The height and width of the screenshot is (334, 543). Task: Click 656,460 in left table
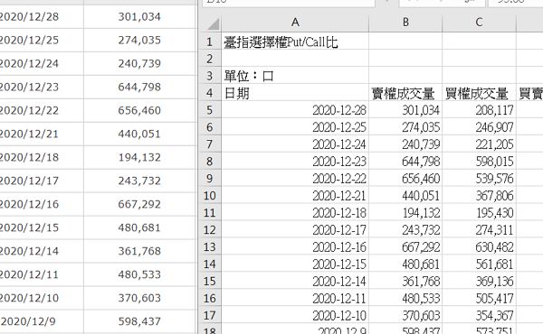139,110
